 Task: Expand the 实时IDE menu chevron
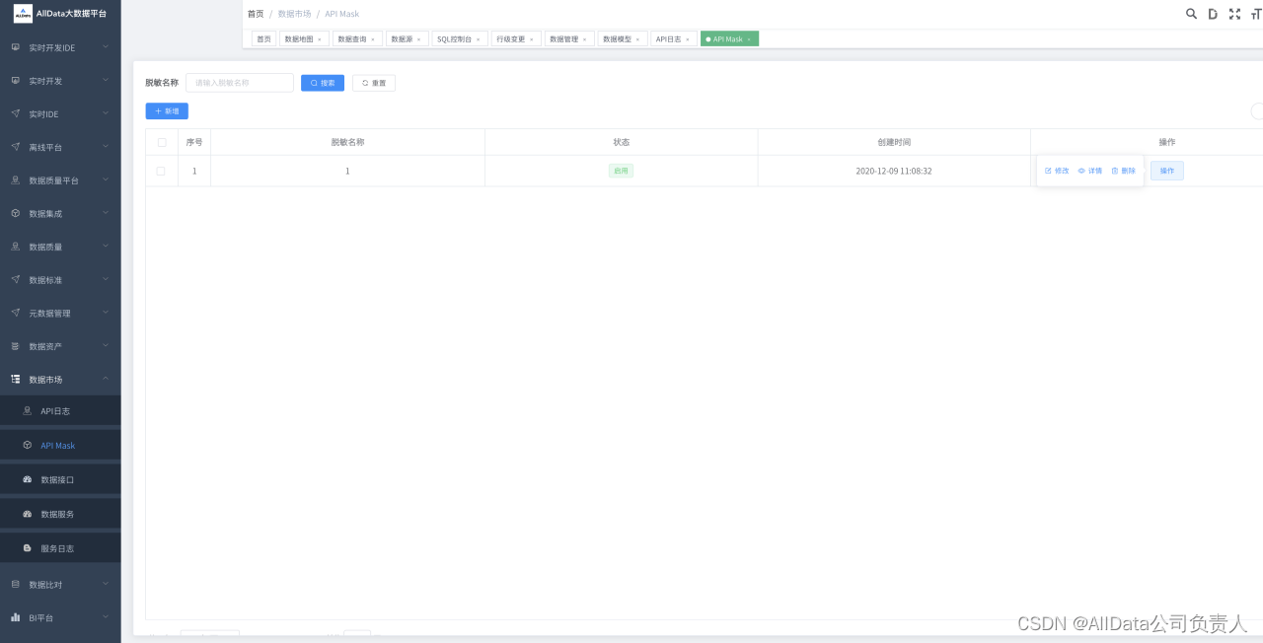[x=106, y=113]
